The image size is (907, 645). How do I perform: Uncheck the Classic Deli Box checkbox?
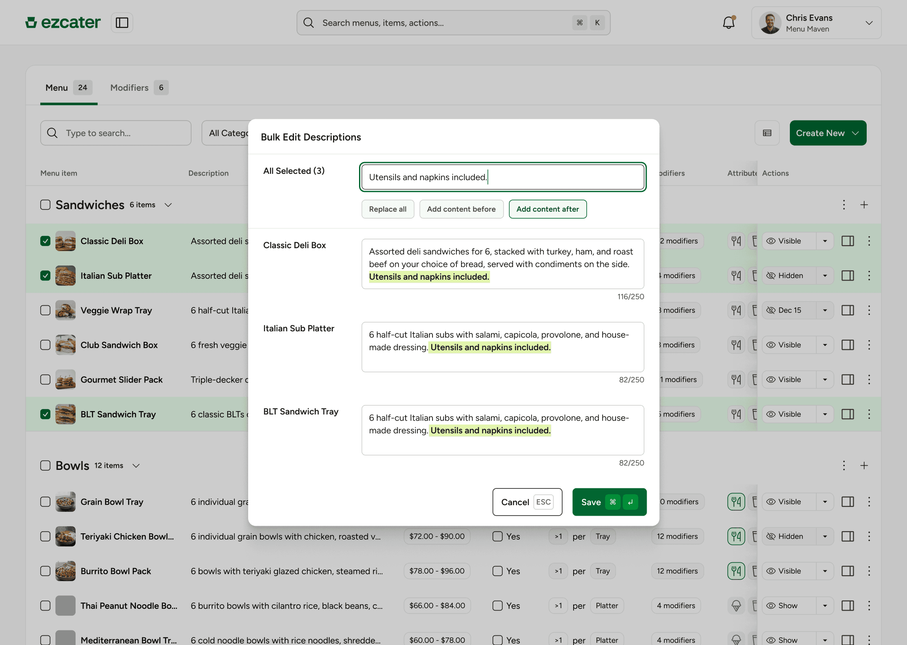tap(45, 241)
